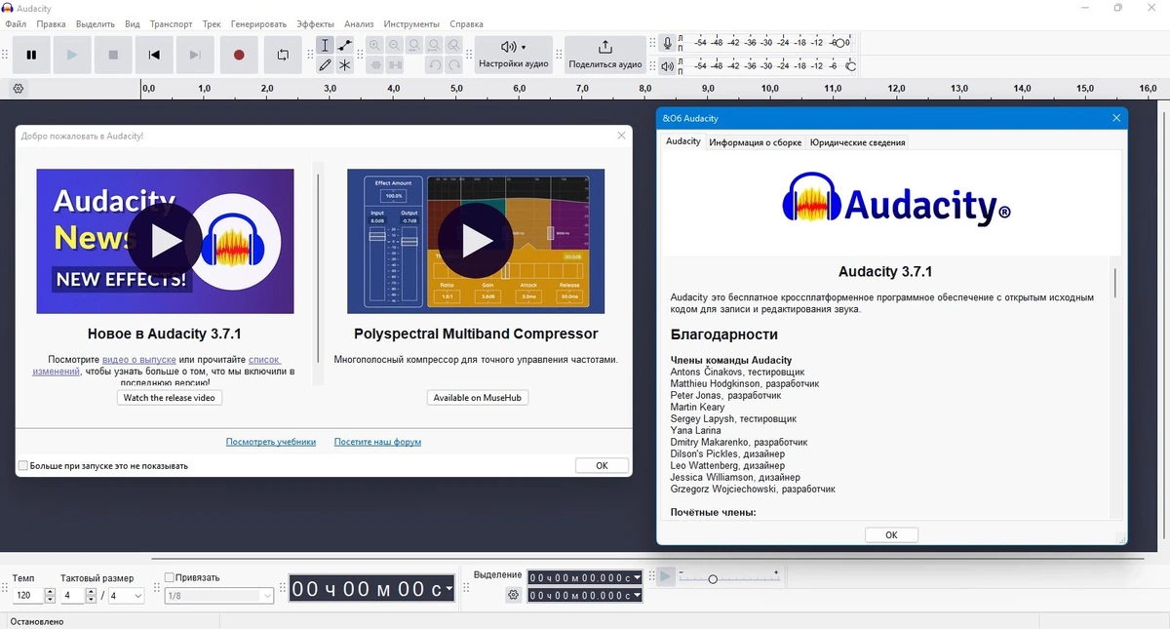Click the Available on MuseHub button
Screen dimensions: 1170x629
tap(478, 398)
